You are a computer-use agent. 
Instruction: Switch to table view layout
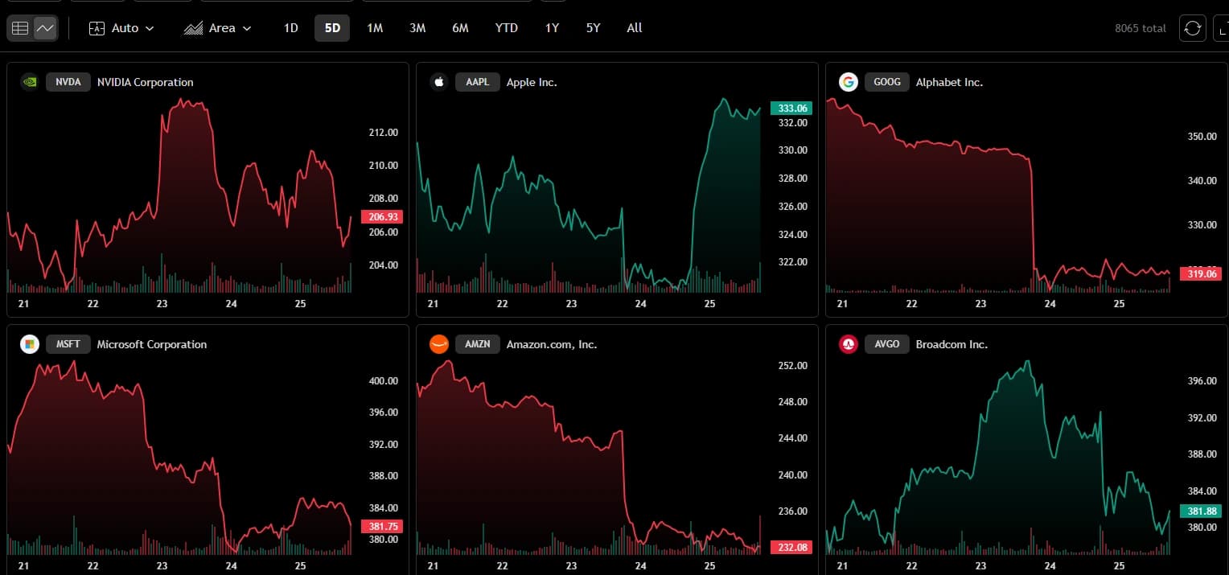[20, 28]
